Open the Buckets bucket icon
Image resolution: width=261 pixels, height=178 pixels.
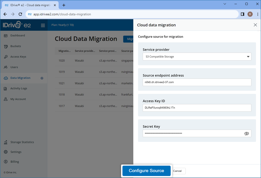(6, 46)
